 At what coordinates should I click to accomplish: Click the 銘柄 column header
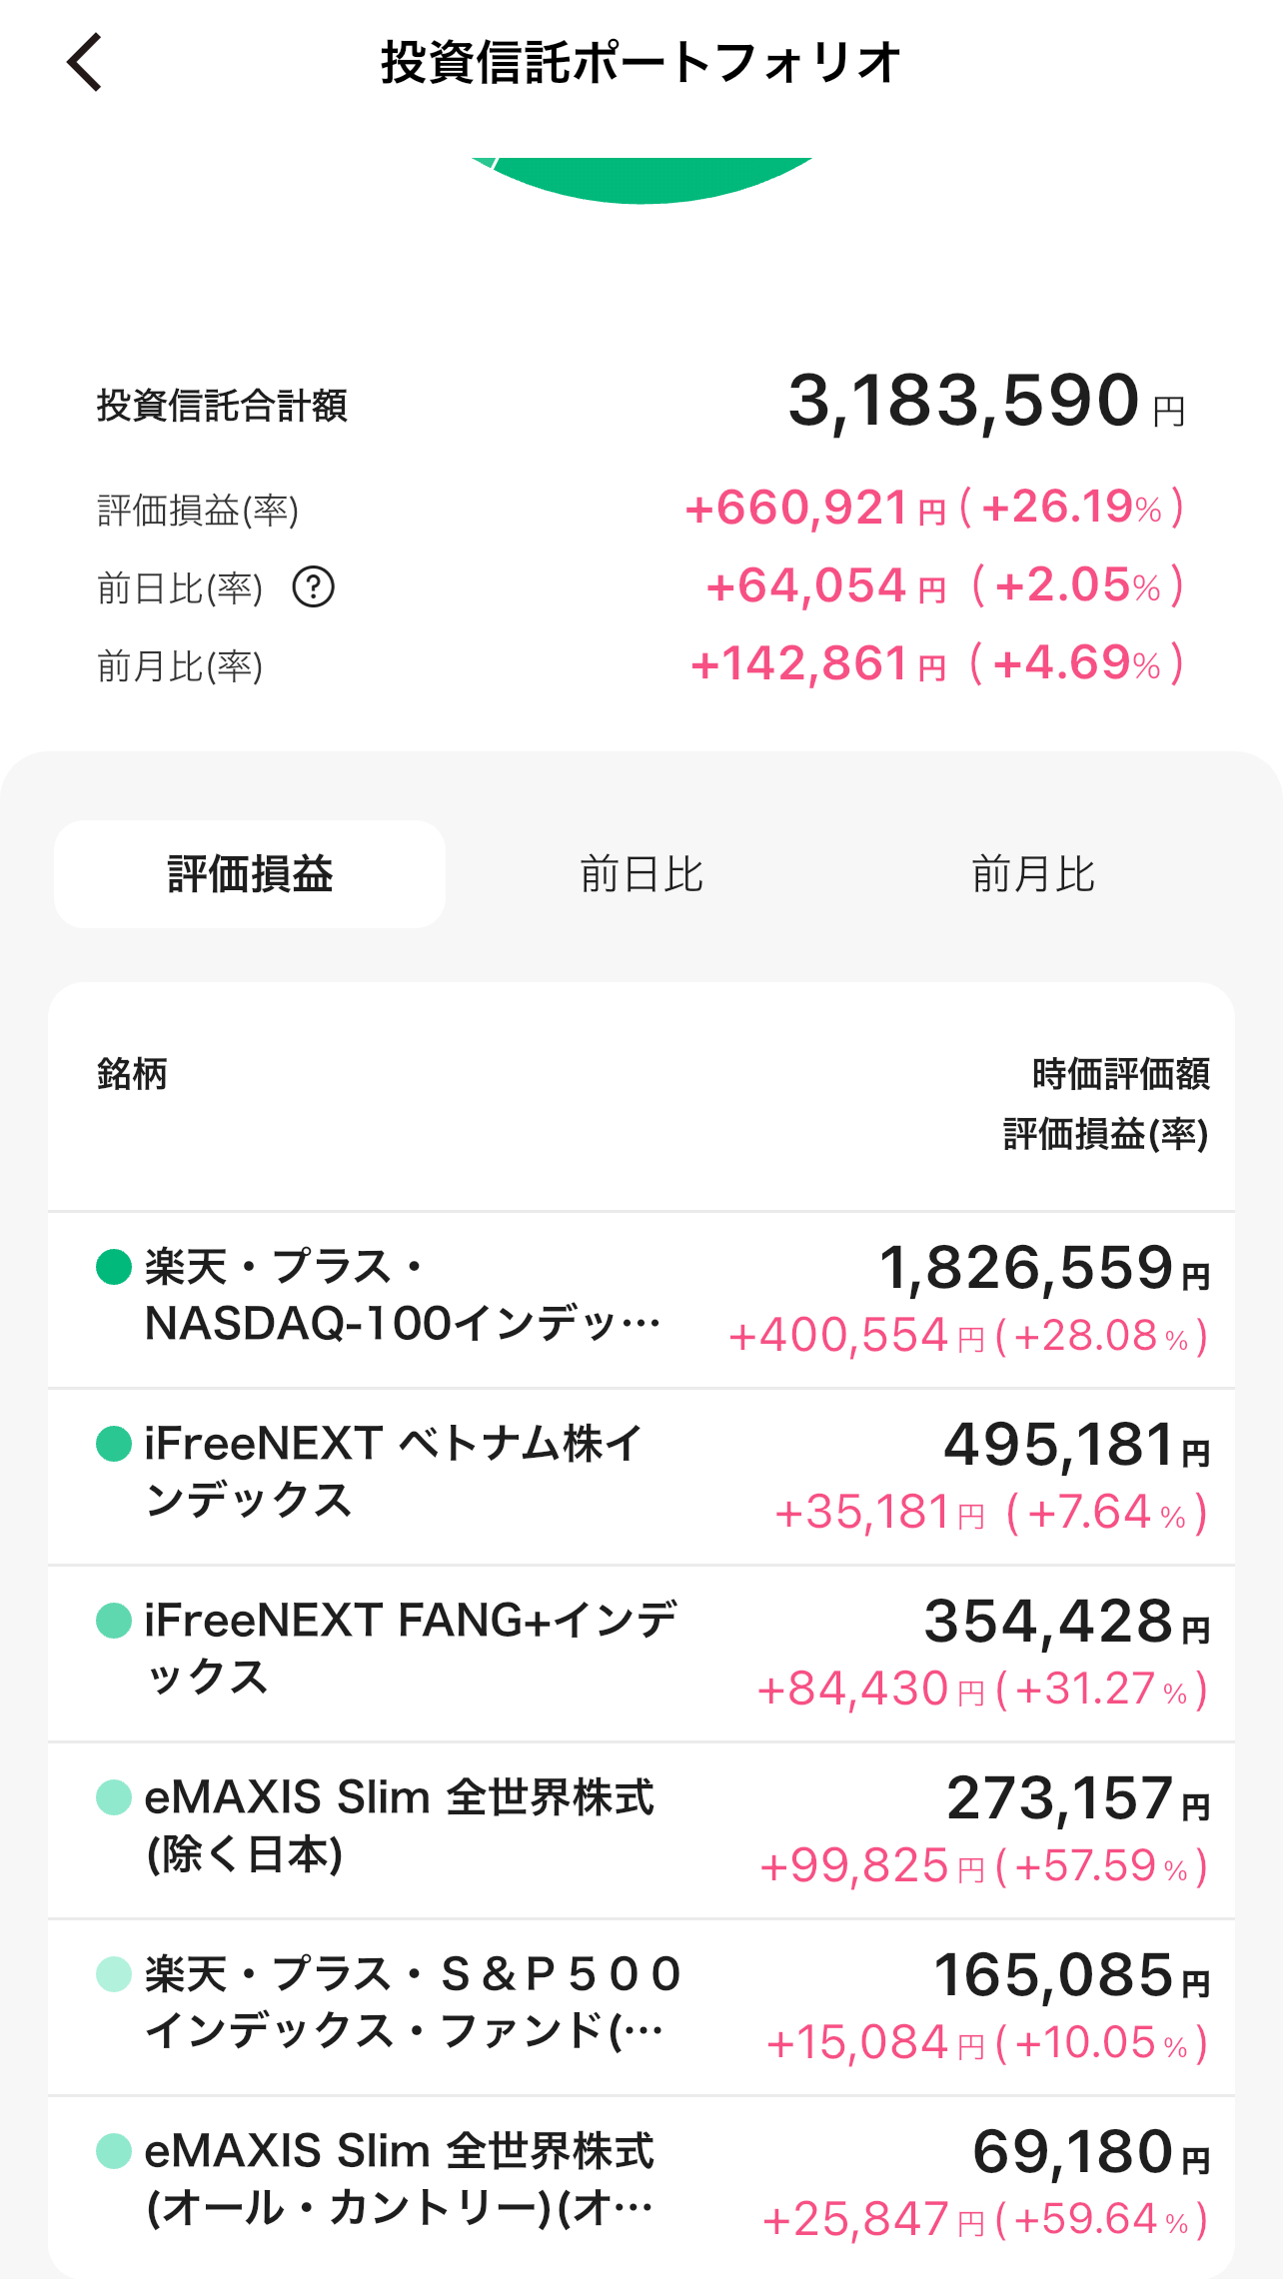132,1074
